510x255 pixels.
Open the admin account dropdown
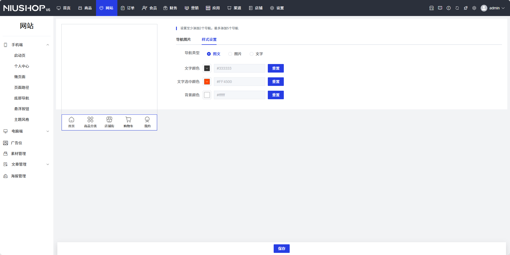[493, 8]
